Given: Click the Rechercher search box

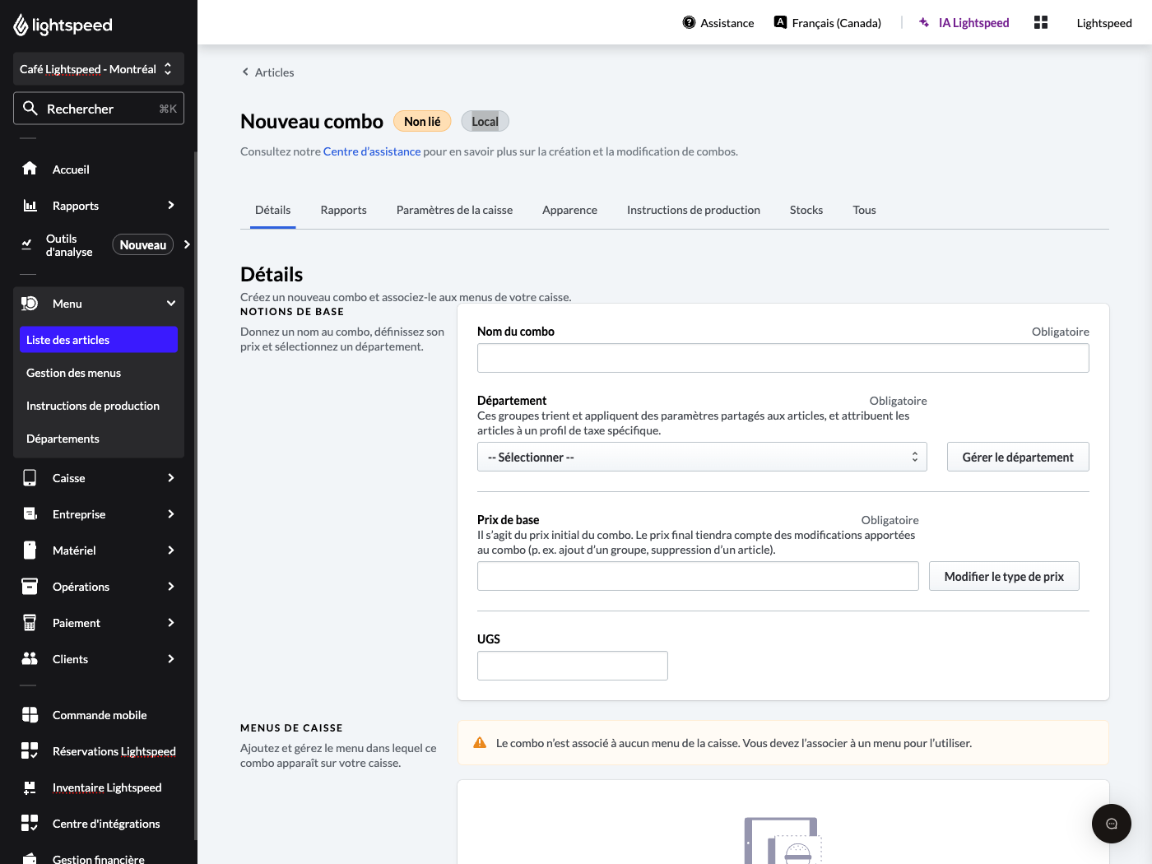Looking at the screenshot, I should coord(99,109).
